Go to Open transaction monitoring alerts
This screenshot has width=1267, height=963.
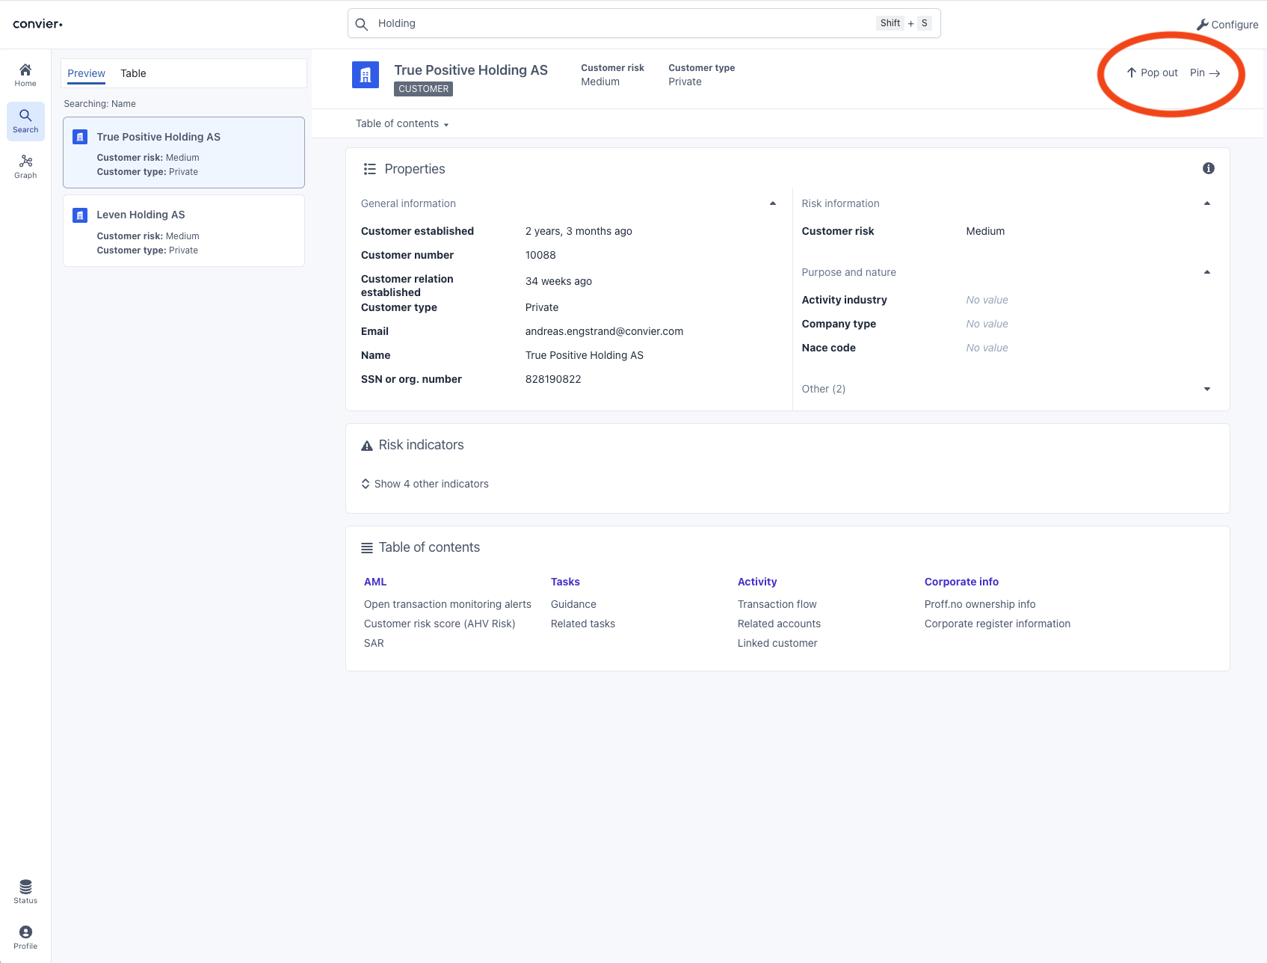click(448, 604)
